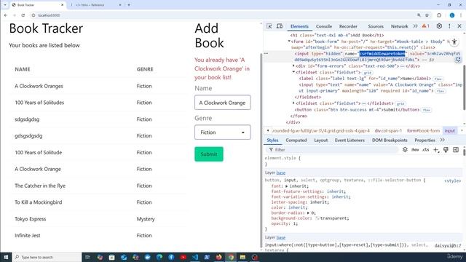Toggle grid badge on second fieldset
466x262 pixels.
(x=400, y=104)
